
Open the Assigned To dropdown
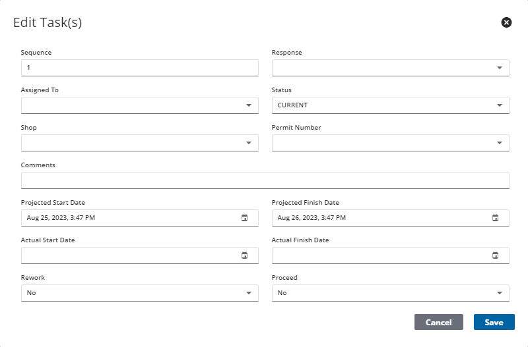pyautogui.click(x=248, y=105)
